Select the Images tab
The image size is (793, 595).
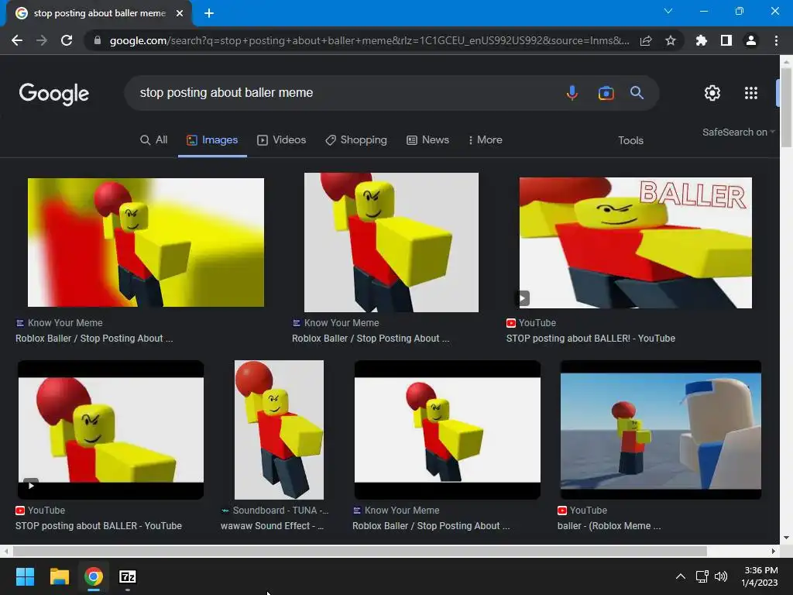(212, 140)
